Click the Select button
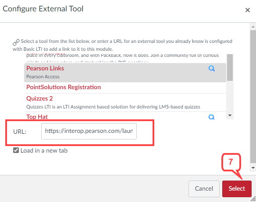Viewport: 256px width, 202px height. pos(237,188)
